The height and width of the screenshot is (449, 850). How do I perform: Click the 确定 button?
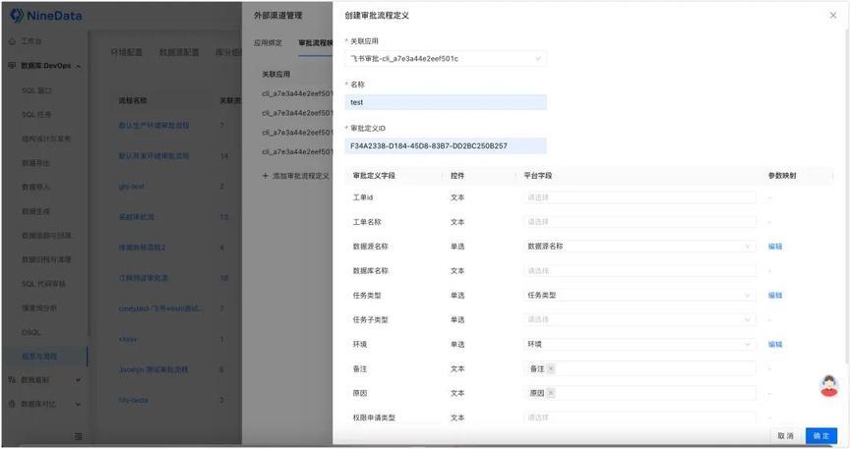[821, 435]
